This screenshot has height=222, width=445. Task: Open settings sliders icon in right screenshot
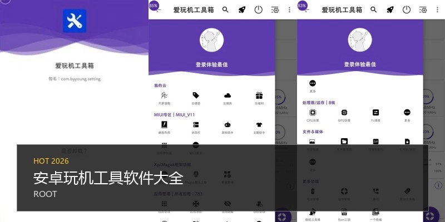423,10
